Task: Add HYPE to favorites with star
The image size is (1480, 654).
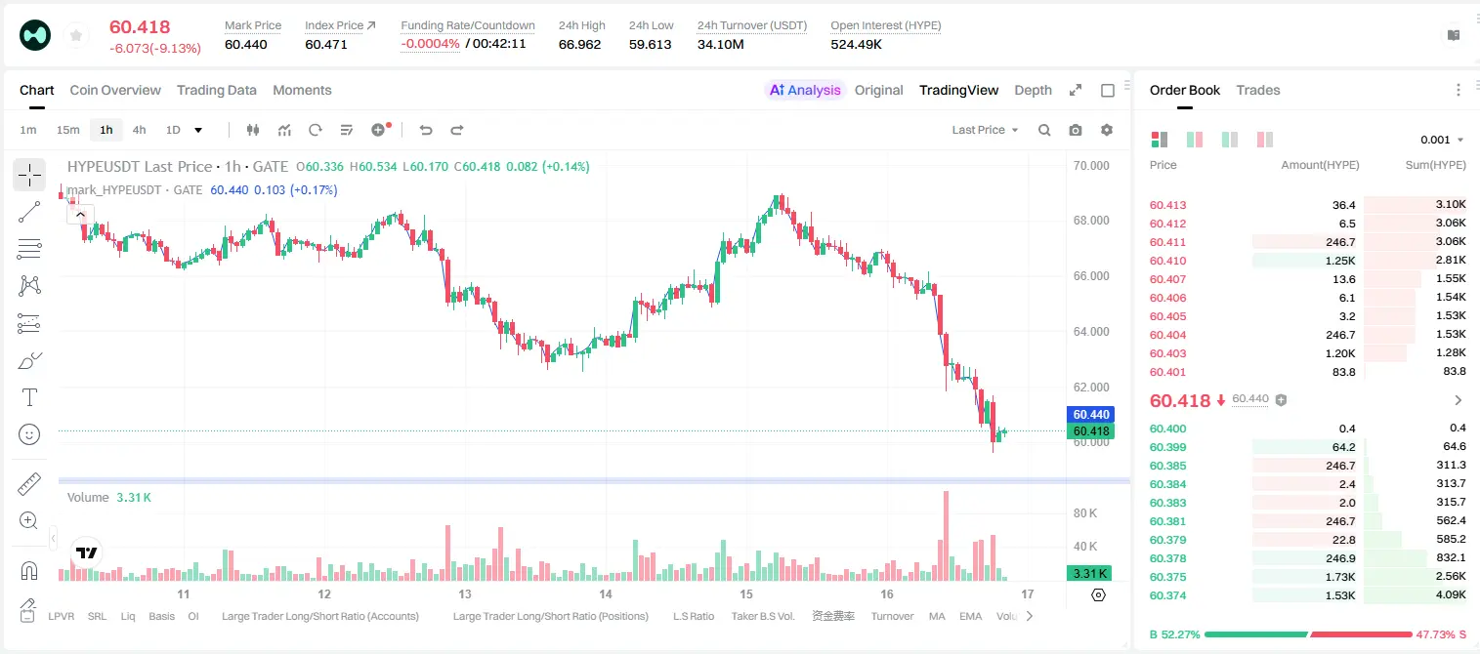Action: click(75, 36)
